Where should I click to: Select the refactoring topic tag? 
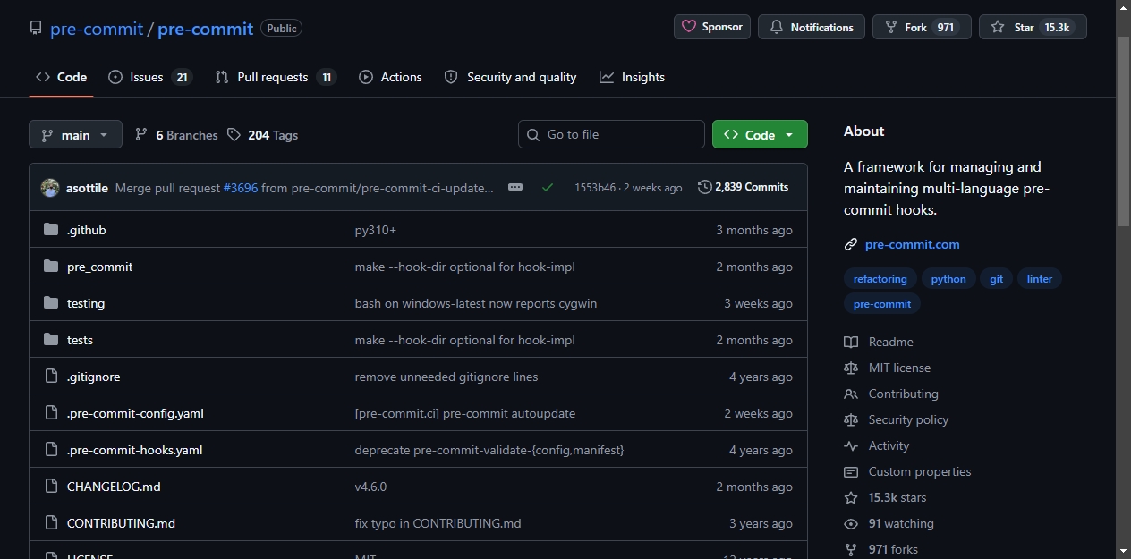point(880,279)
